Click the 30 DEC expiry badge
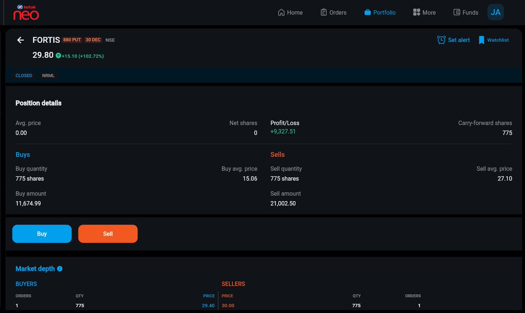 pos(93,40)
